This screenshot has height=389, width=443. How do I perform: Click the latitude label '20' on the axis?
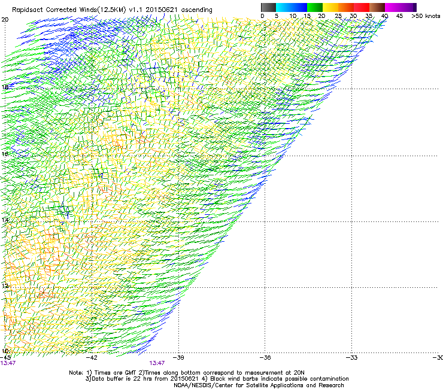(5, 20)
